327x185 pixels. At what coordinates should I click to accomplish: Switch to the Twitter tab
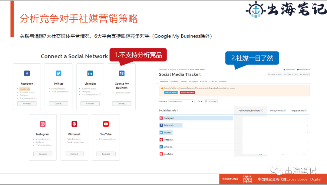pos(184,81)
